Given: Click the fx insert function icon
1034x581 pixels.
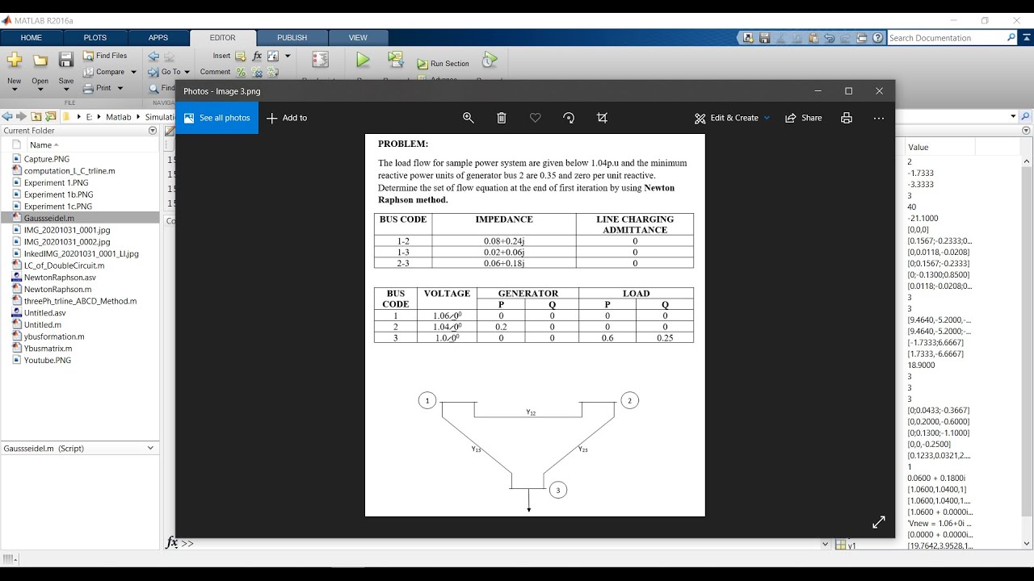Looking at the screenshot, I should [257, 56].
